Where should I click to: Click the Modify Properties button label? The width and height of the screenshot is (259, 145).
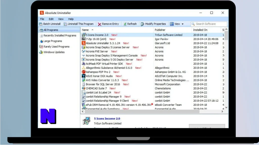coord(156,24)
